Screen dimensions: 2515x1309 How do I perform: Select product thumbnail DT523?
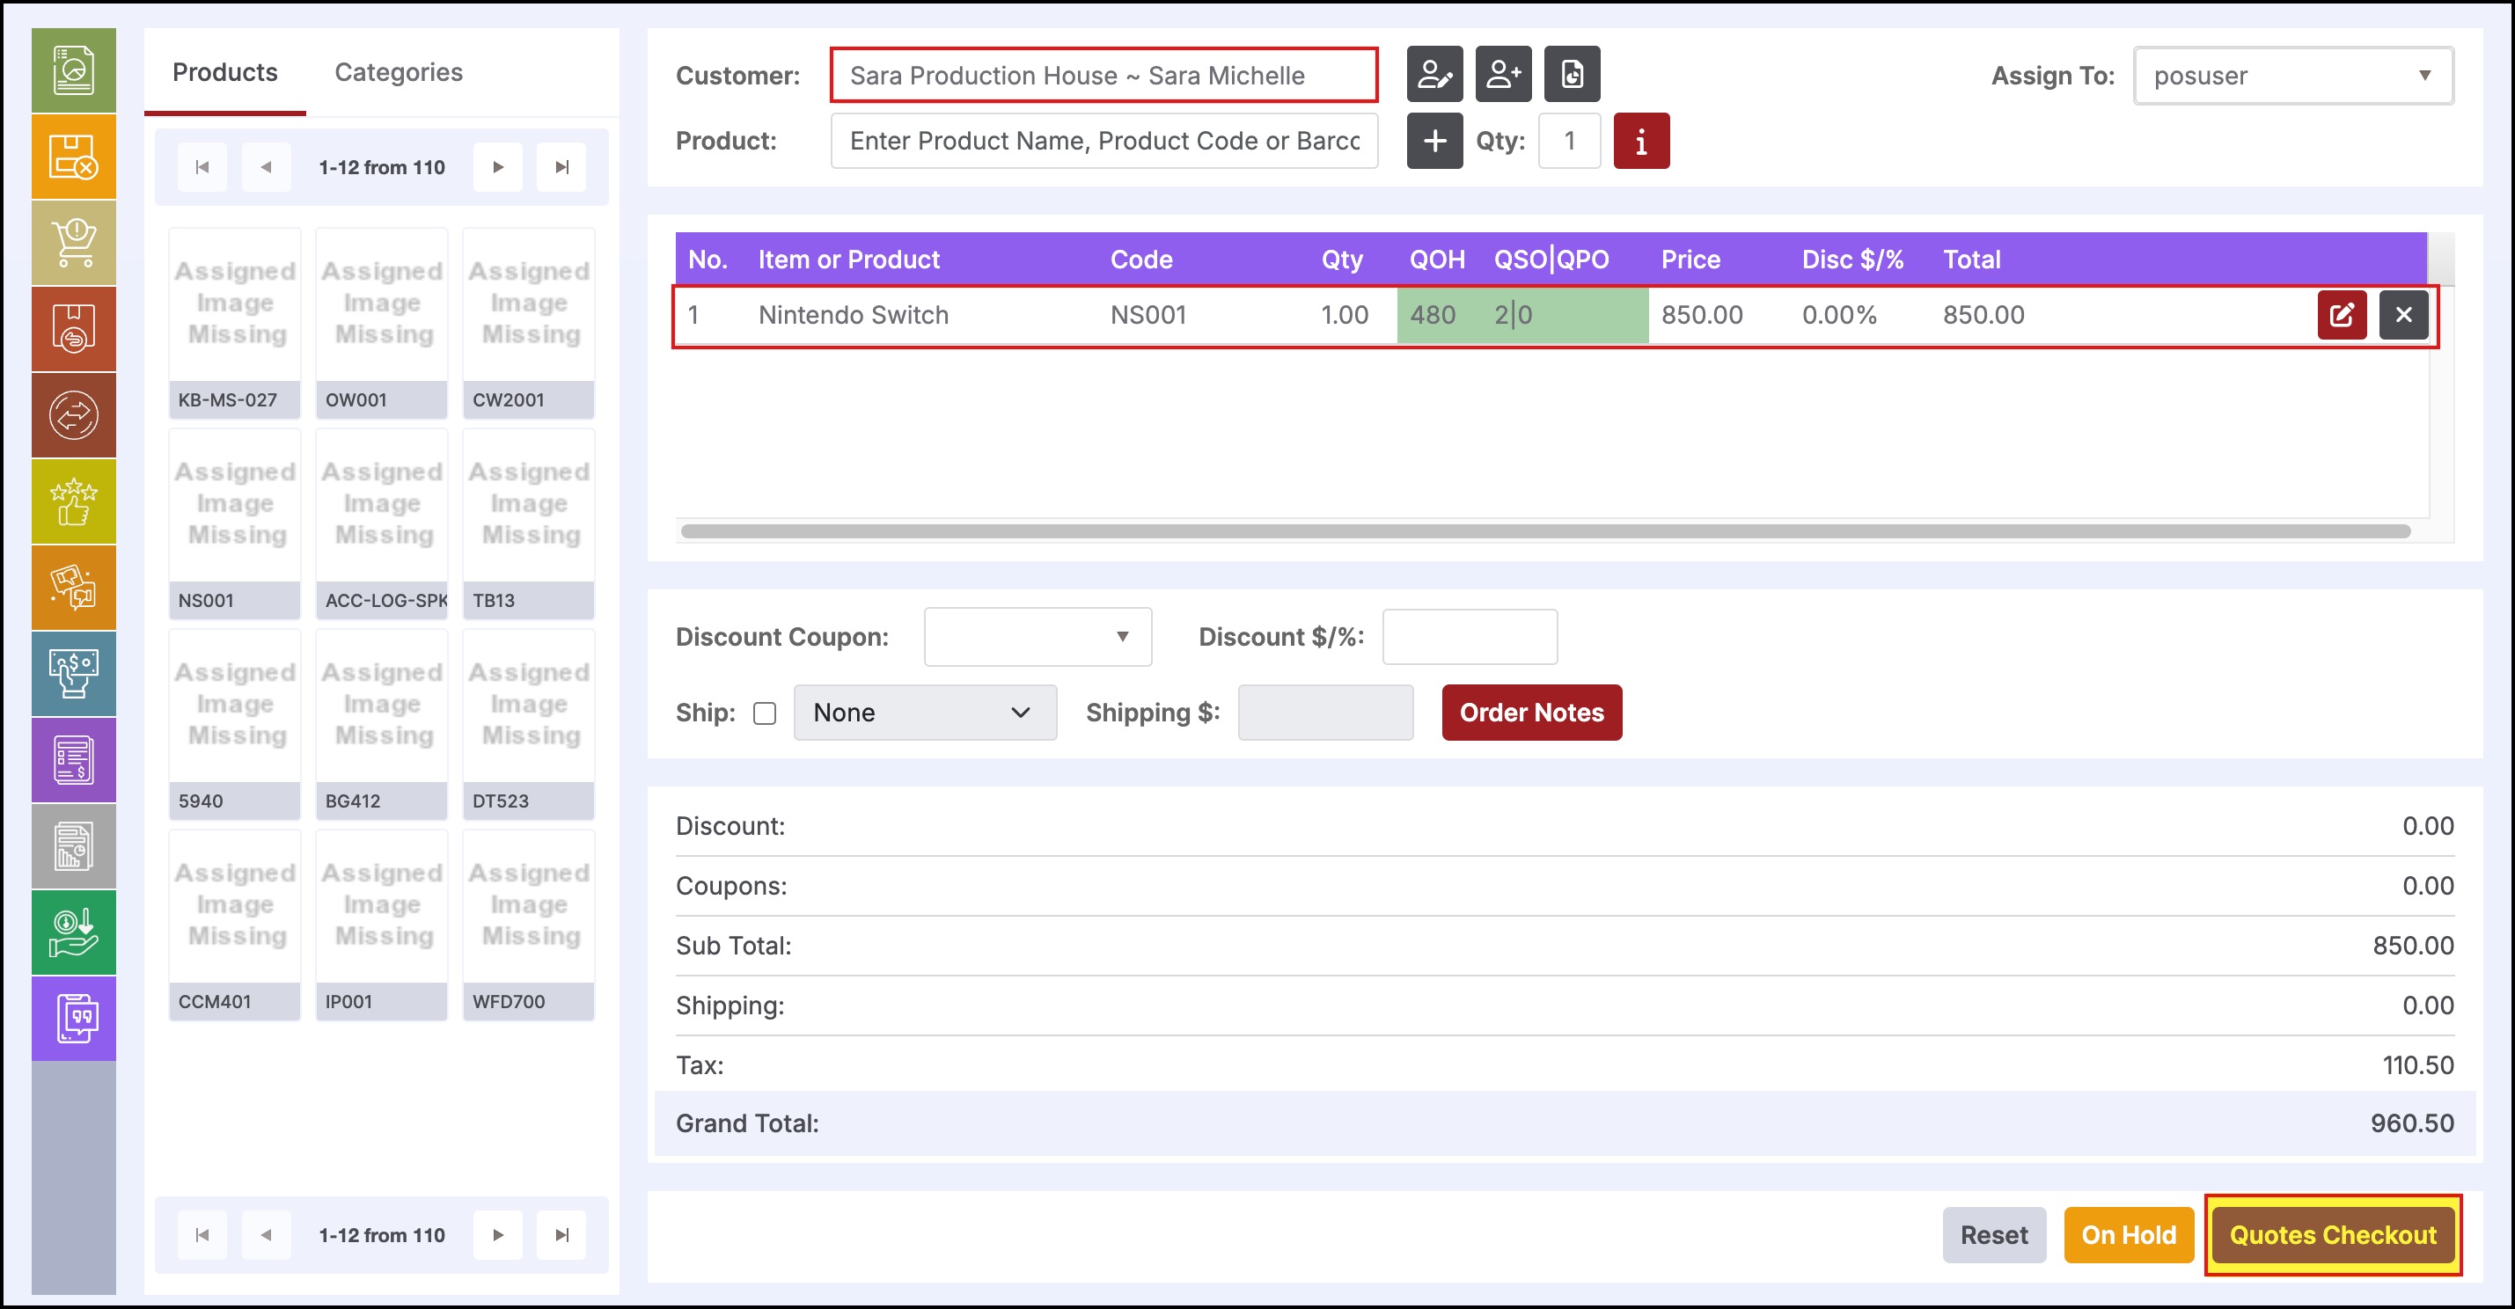(x=528, y=724)
